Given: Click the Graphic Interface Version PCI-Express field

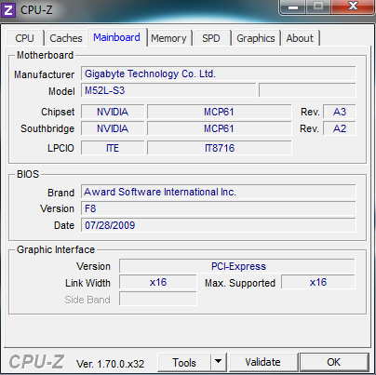Looking at the screenshot, I should [237, 266].
